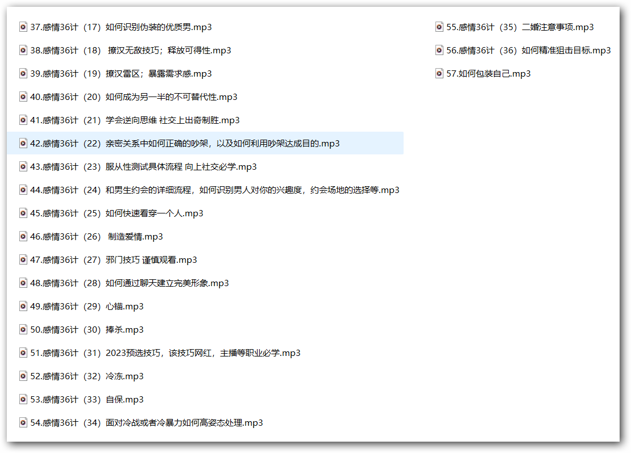The height and width of the screenshot is (453, 631).
Task: Select 43 服从性测试具体流程 file name
Action: [143, 166]
